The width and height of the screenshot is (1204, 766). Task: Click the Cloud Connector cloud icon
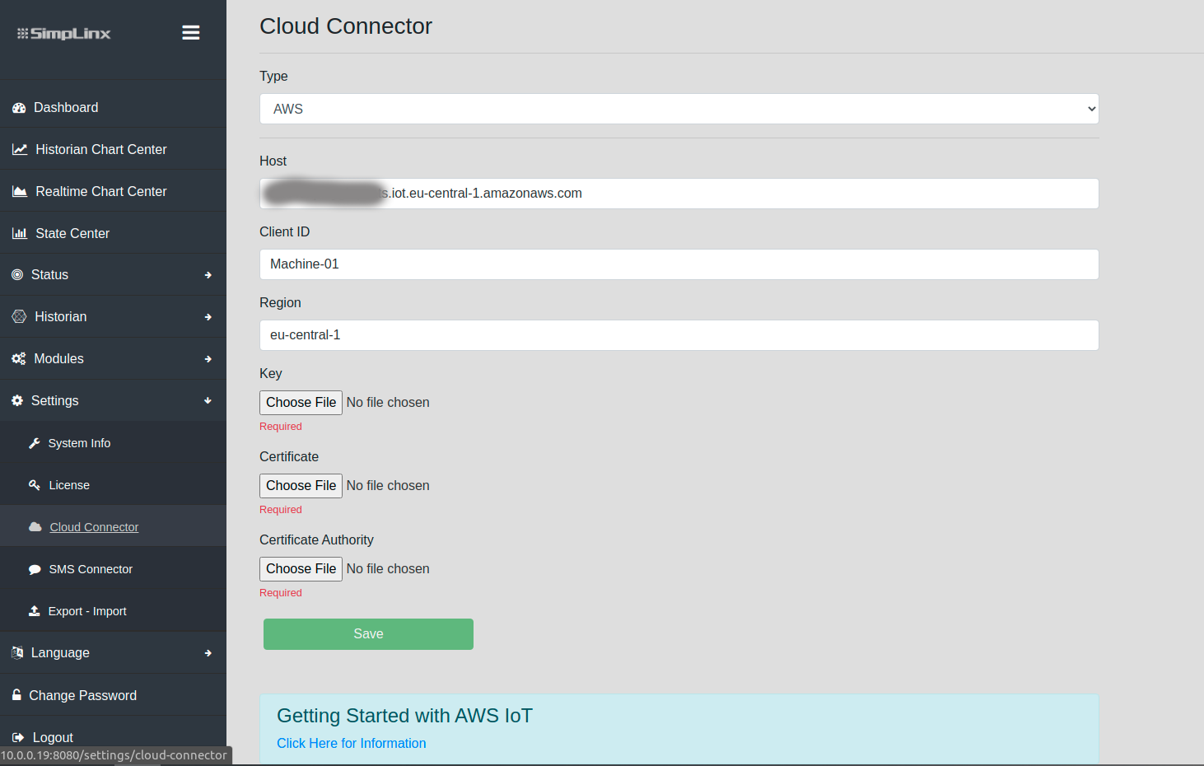[35, 527]
